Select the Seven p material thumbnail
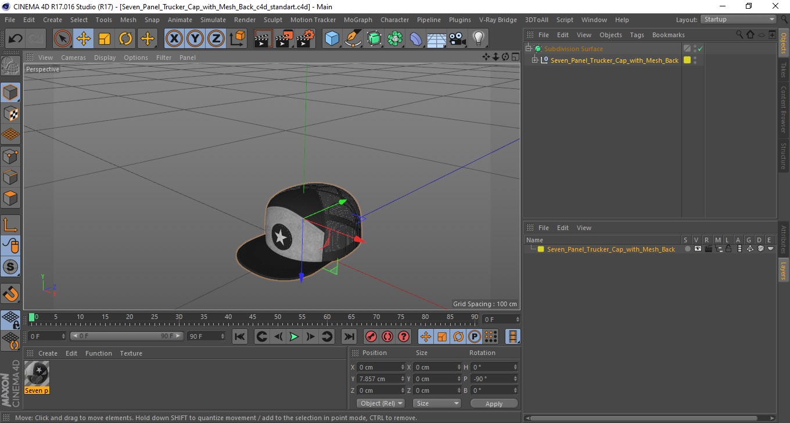 coord(37,374)
